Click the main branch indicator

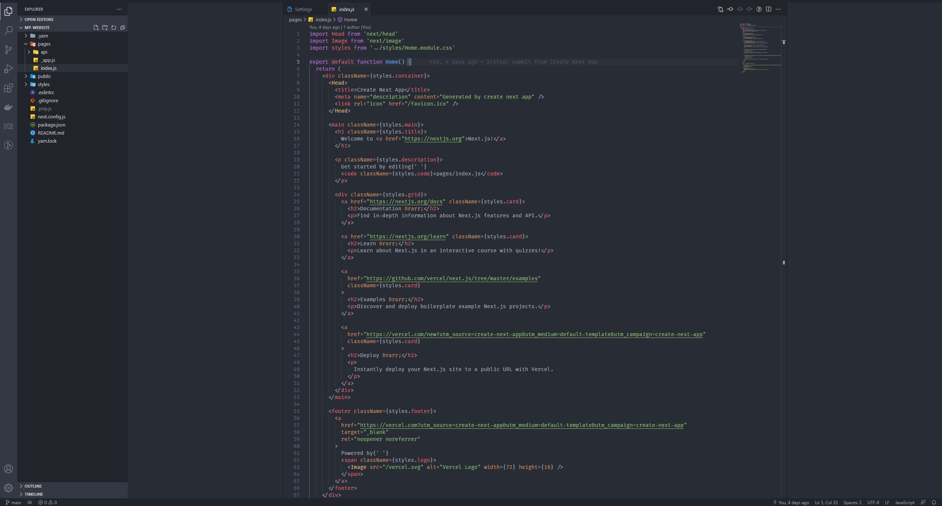click(x=14, y=502)
